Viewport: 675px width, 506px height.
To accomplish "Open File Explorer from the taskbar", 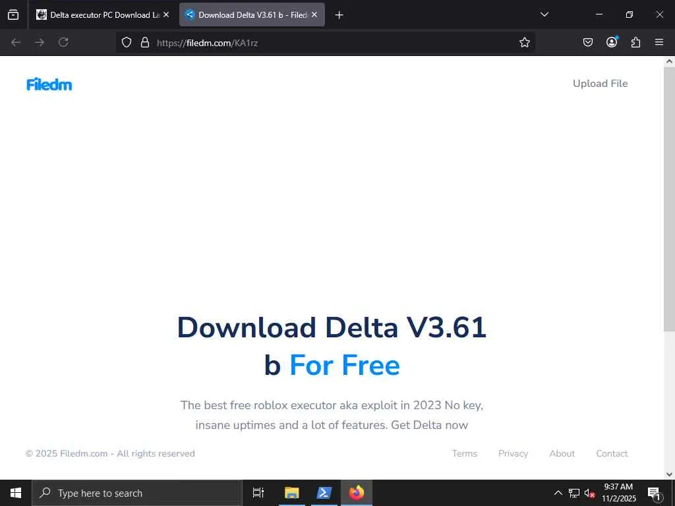I will pos(291,493).
